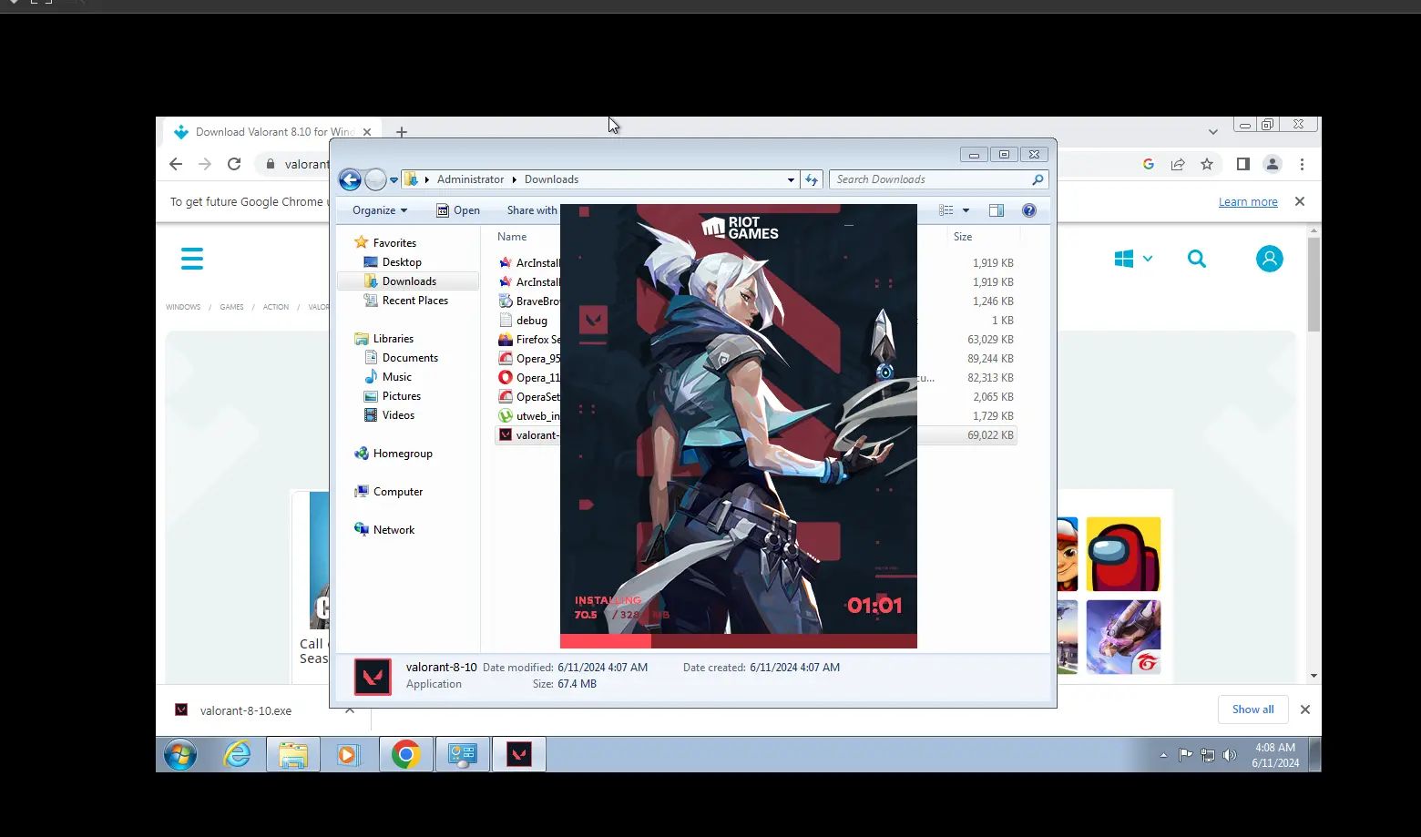1421x837 pixels.
Task: Open Explorer help question mark icon
Action: tap(1029, 210)
